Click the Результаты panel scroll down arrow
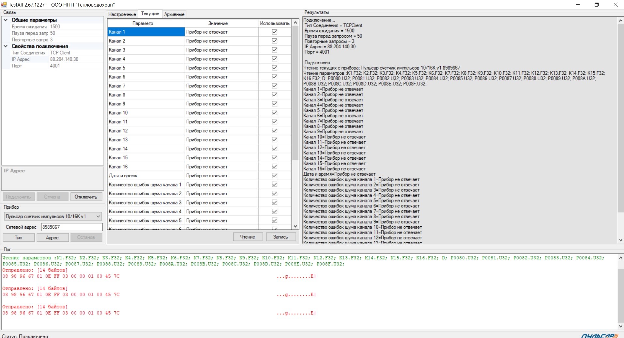This screenshot has width=624, height=338. pos(620,240)
